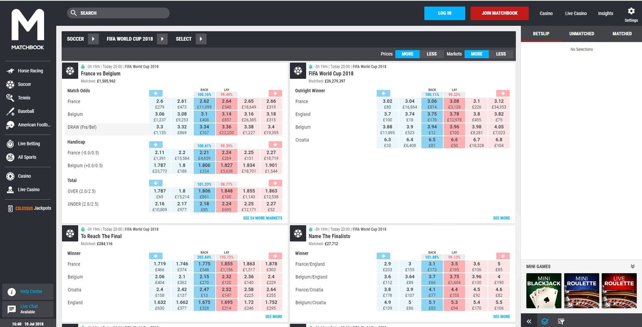
Task: Open Tennis via the racket icon
Action: [x=10, y=98]
